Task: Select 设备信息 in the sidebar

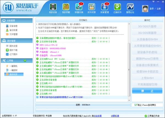Action: tap(12, 26)
